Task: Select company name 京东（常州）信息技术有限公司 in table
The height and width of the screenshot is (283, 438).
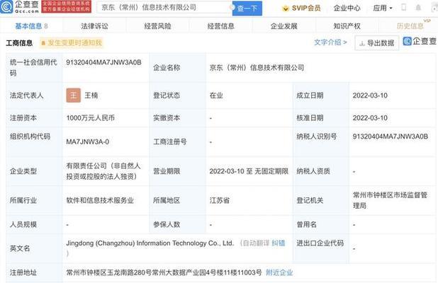Action: (x=257, y=67)
